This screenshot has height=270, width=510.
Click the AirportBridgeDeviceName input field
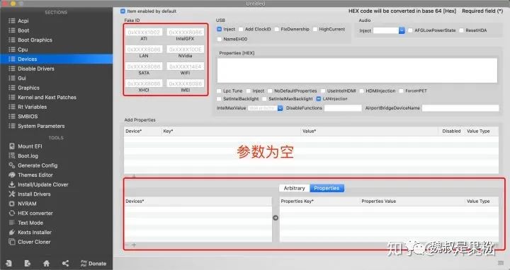click(460, 108)
